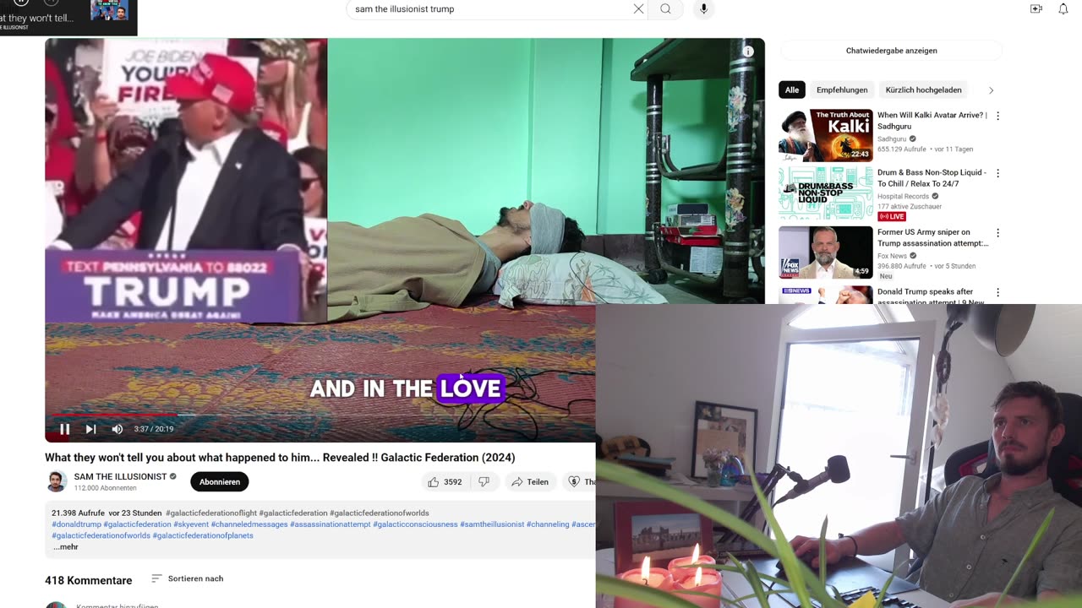Open the #donaldtrump hashtag

tap(76, 524)
